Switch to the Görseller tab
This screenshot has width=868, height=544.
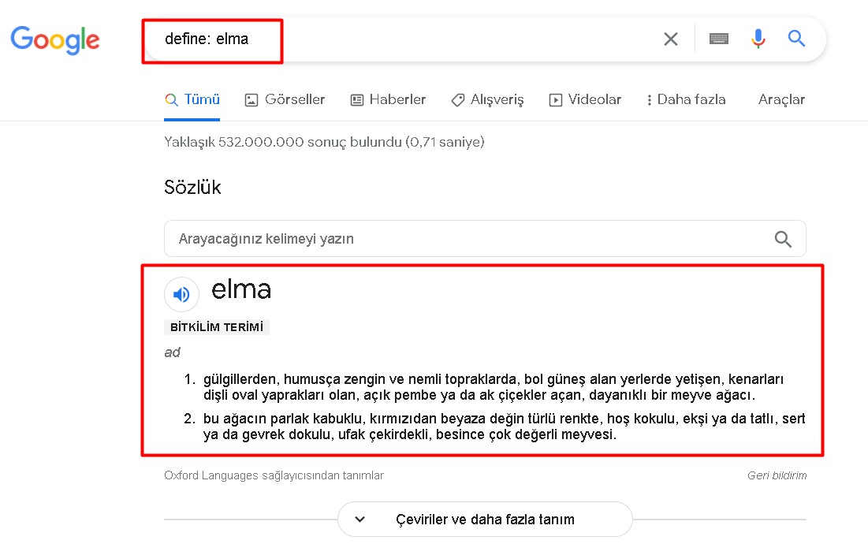[x=285, y=99]
